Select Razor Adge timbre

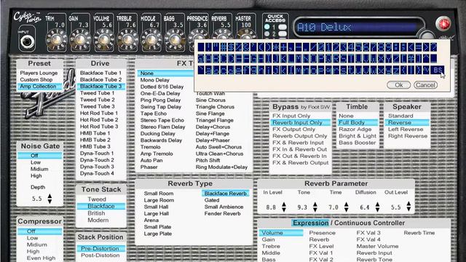point(355,130)
